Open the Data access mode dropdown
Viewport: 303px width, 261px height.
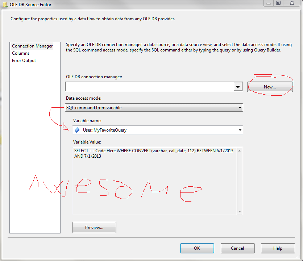[x=240, y=107]
